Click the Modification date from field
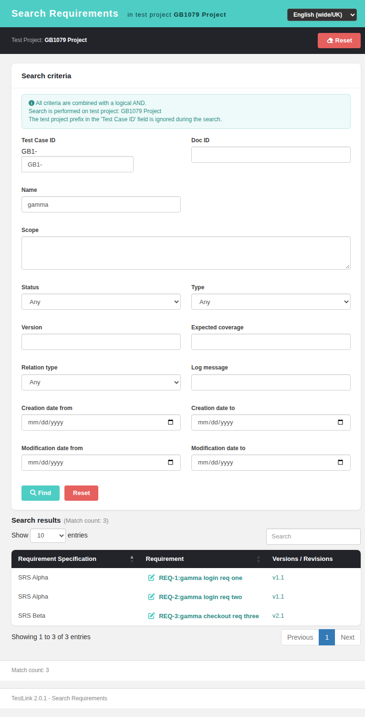The image size is (365, 717). 101,463
